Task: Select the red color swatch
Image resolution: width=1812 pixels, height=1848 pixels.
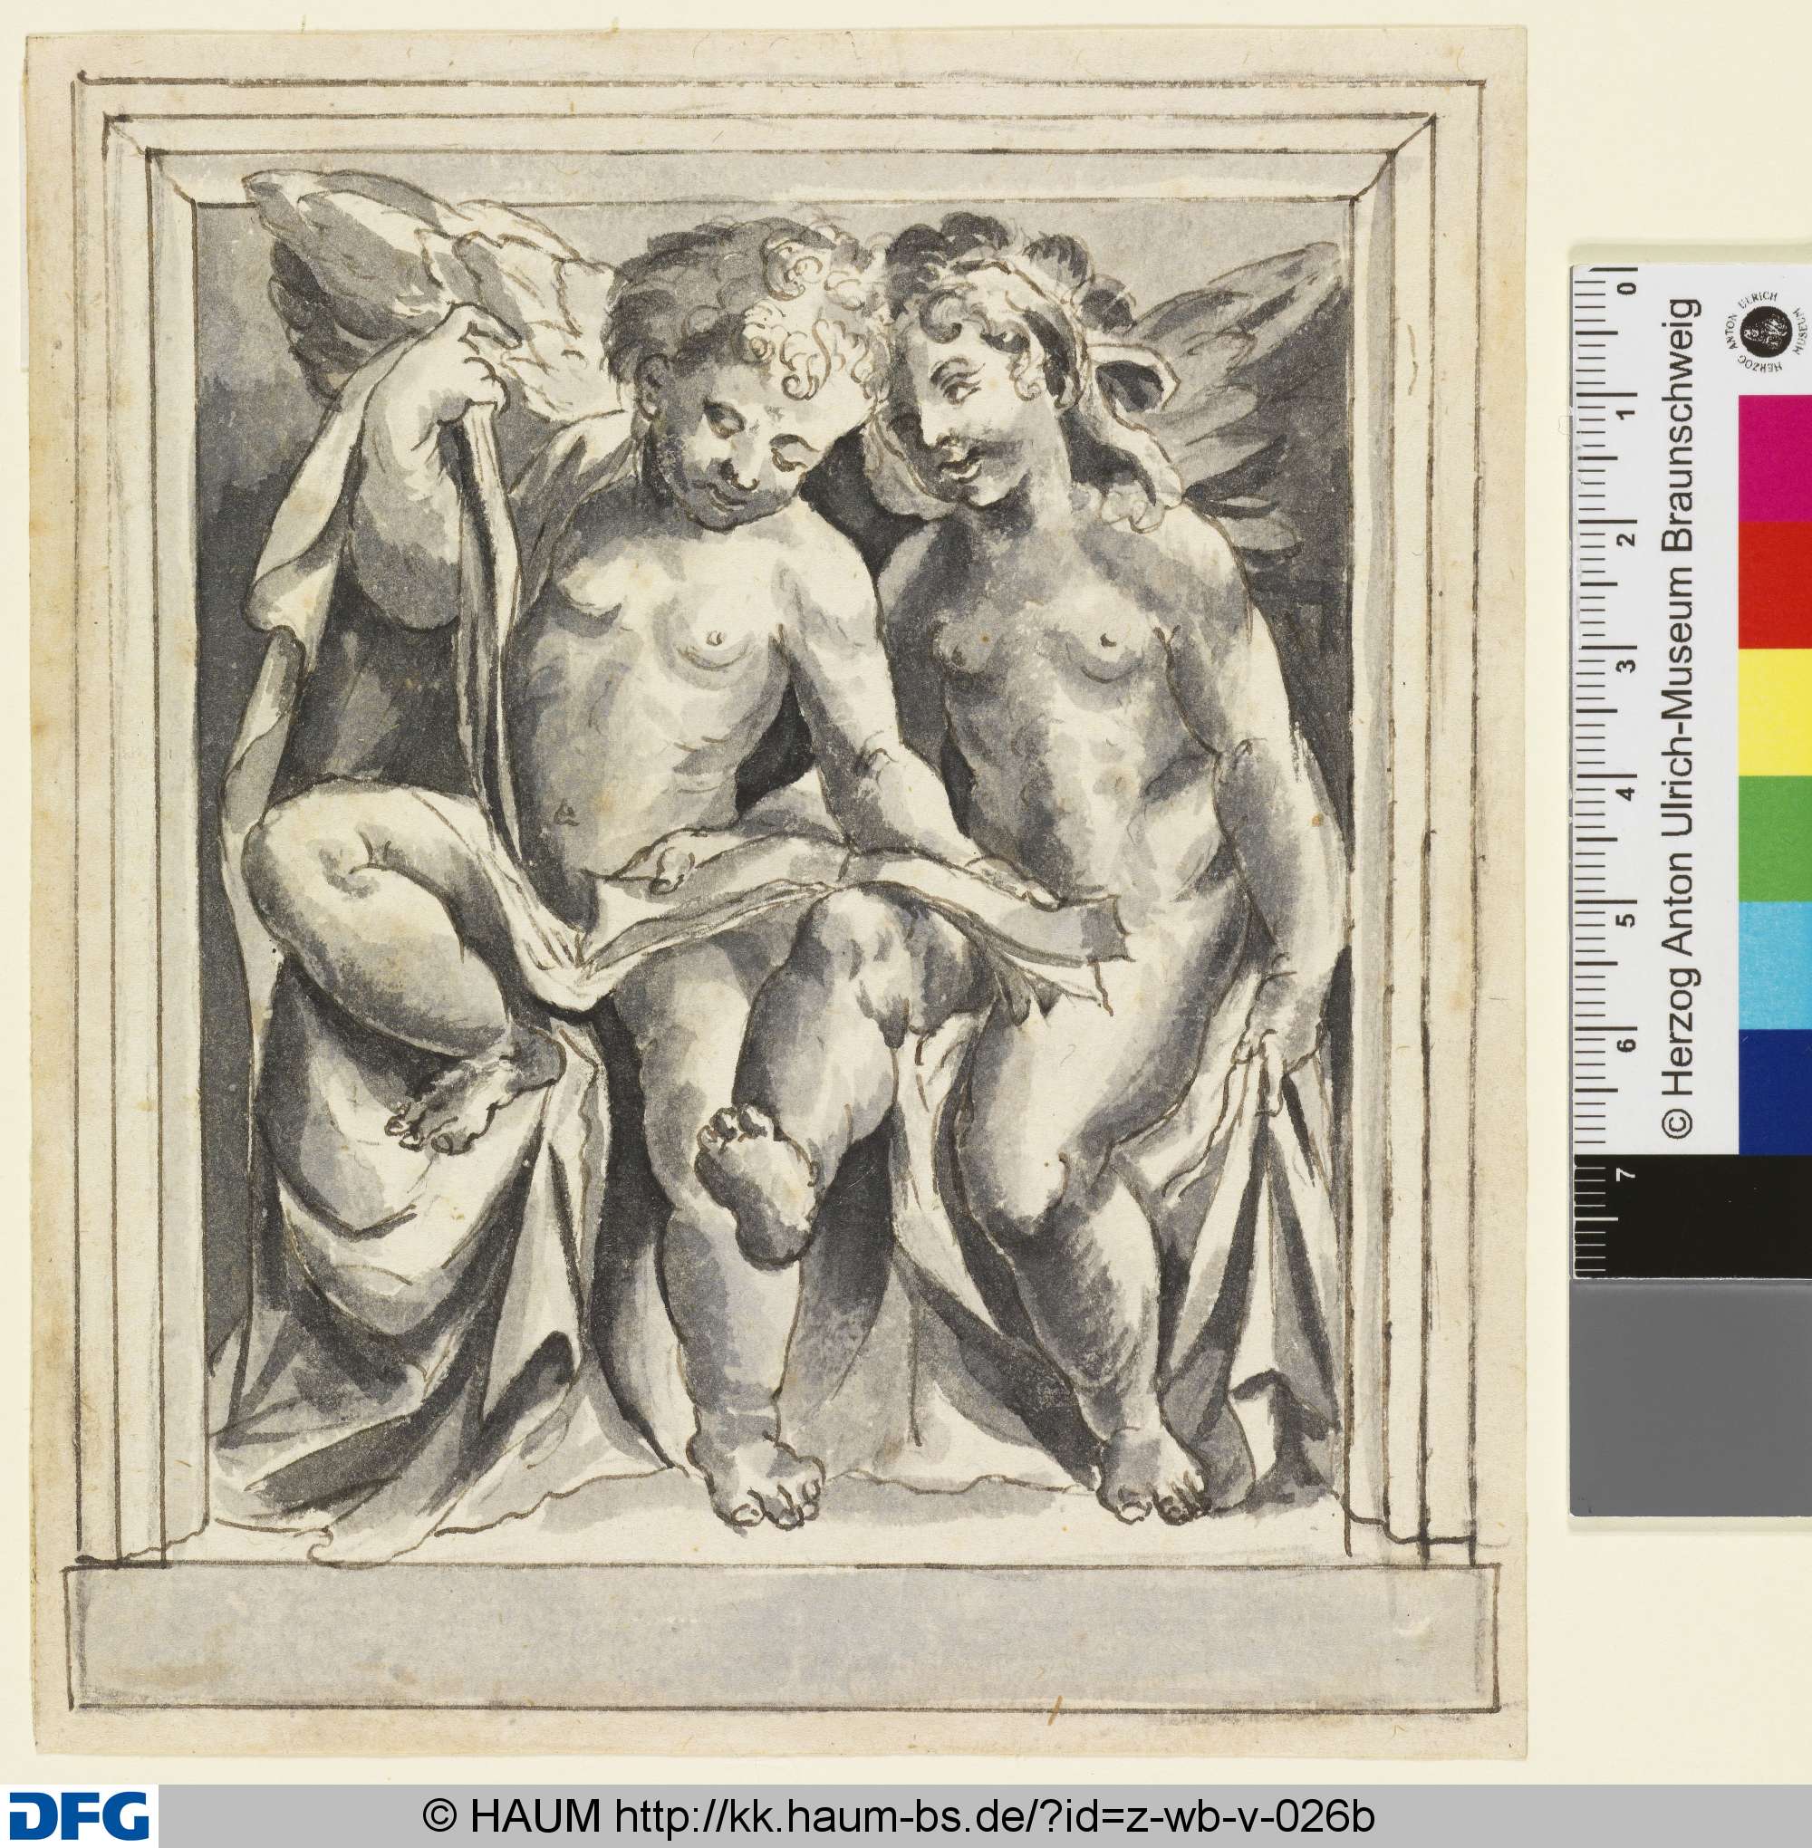Action: [1774, 585]
